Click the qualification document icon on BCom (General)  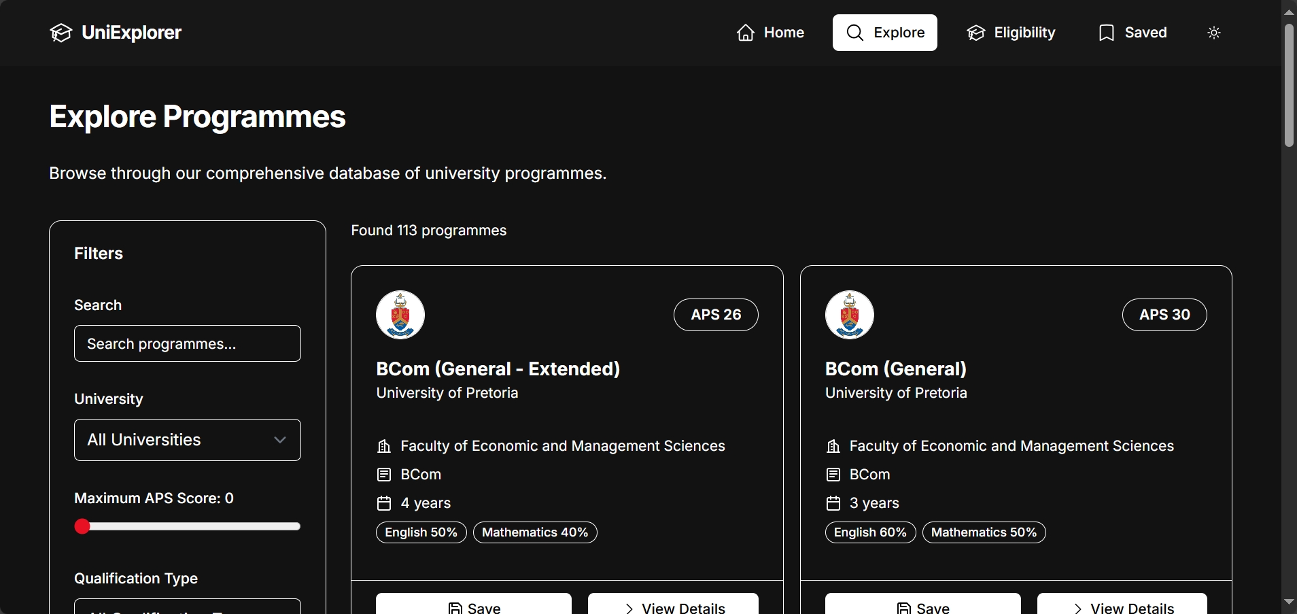pos(833,475)
